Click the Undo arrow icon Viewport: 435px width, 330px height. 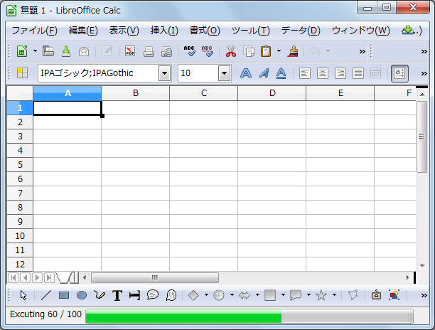click(x=315, y=51)
